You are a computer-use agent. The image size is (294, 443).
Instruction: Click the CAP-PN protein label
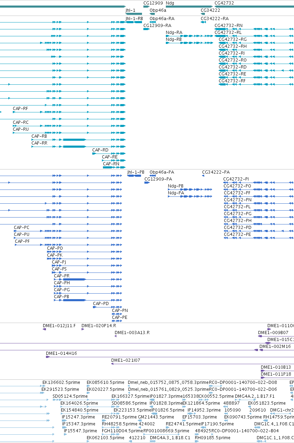120,311
